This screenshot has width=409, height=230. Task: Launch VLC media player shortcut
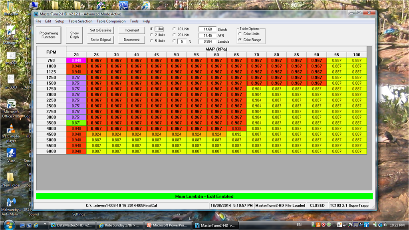pyautogui.click(x=11, y=133)
